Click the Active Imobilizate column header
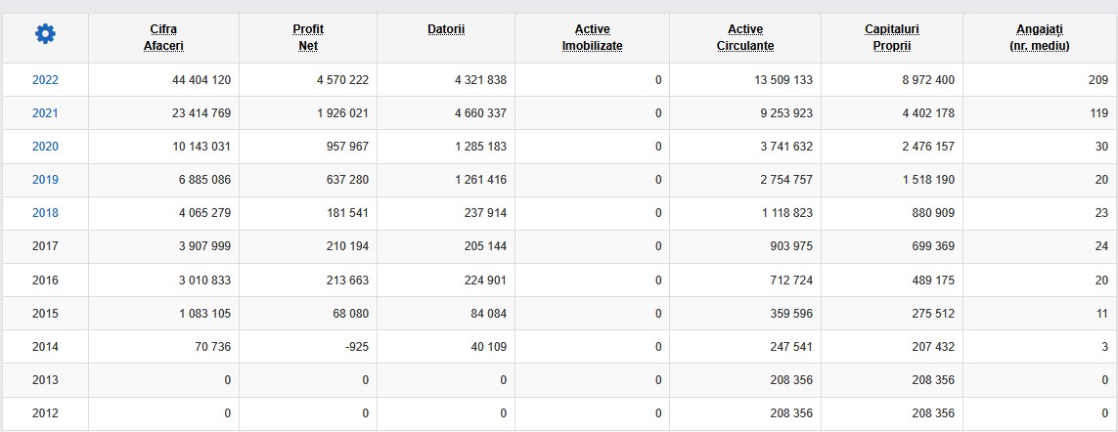The image size is (1118, 432). pos(592,37)
